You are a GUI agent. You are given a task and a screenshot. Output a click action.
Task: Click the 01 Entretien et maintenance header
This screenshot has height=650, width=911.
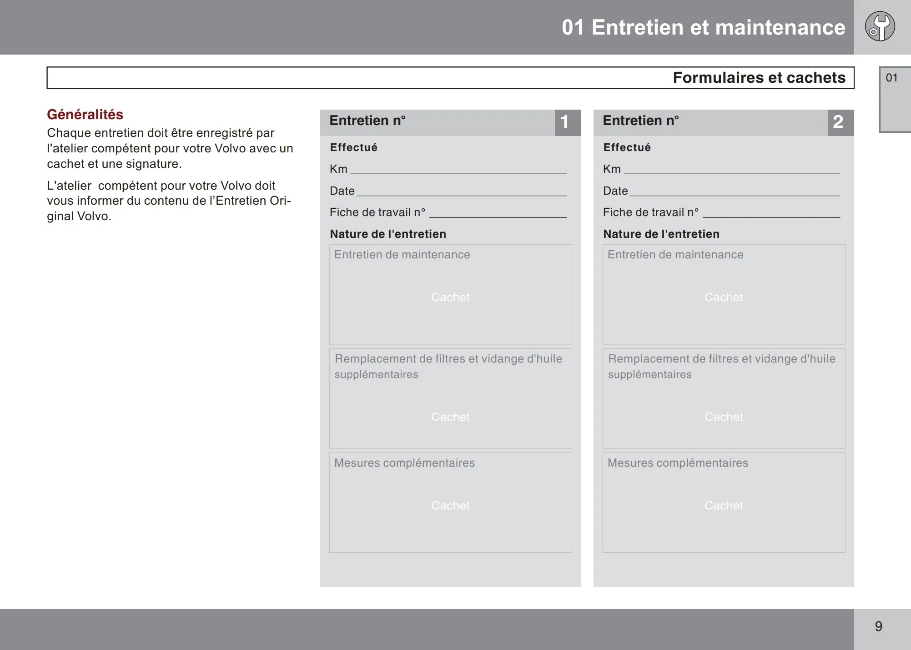pos(703,27)
